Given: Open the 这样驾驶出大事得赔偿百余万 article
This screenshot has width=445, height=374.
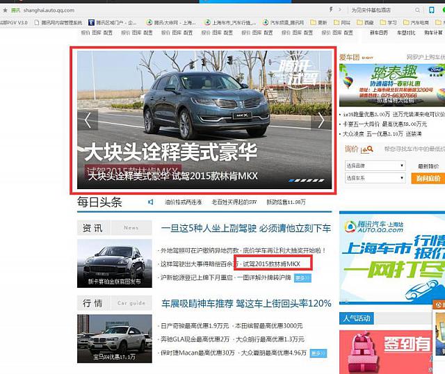Looking at the screenshot, I should point(200,264).
